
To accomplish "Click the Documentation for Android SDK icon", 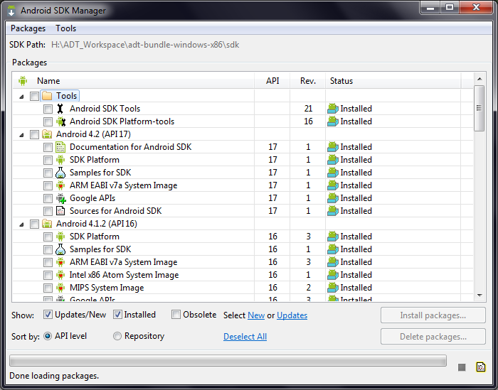I will coord(60,147).
